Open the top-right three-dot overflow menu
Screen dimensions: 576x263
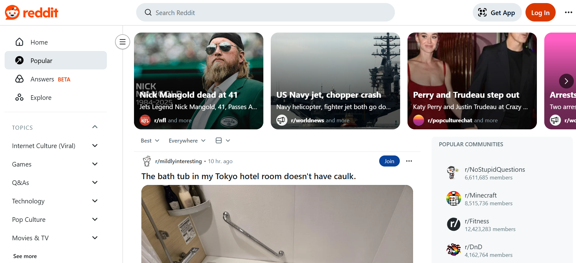pos(569,12)
